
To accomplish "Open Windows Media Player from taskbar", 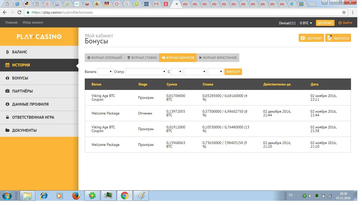I will 60,196.
